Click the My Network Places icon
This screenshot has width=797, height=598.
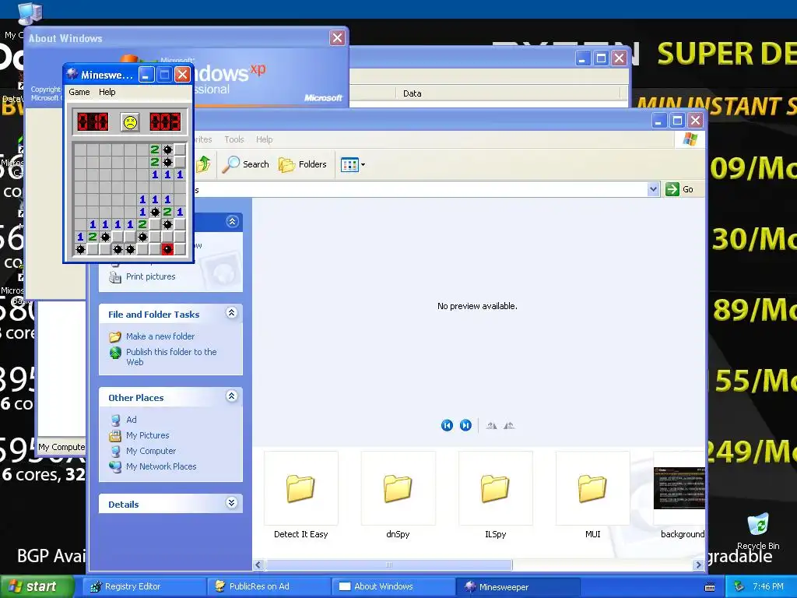point(115,466)
